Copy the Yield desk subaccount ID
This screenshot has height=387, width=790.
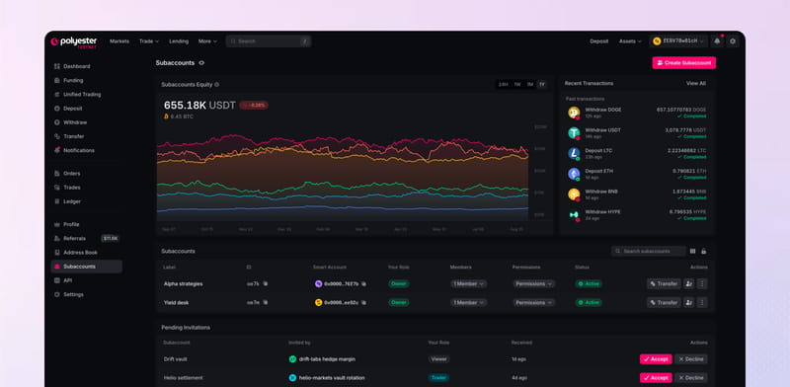[266, 302]
